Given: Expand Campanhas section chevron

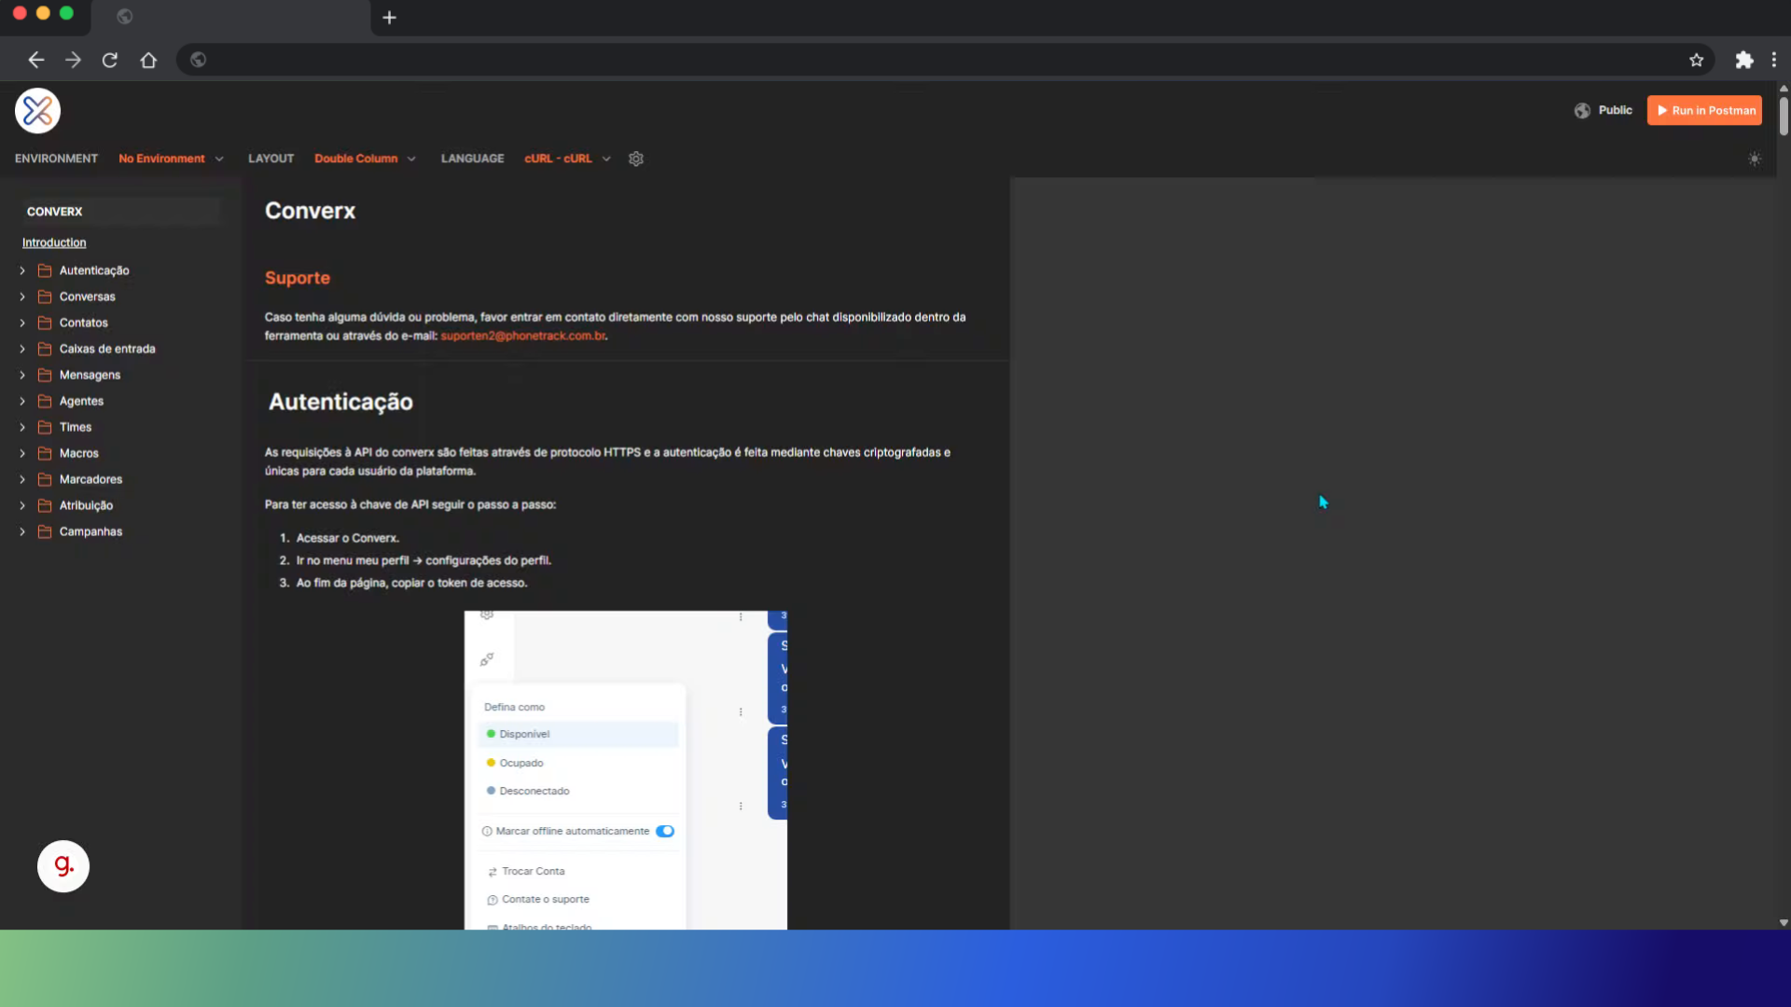Looking at the screenshot, I should click(x=22, y=531).
